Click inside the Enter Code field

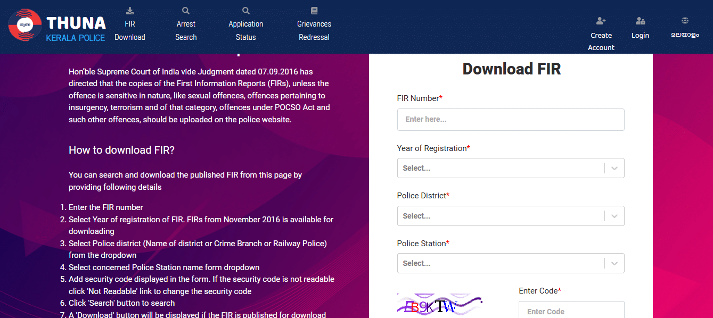pyautogui.click(x=571, y=309)
